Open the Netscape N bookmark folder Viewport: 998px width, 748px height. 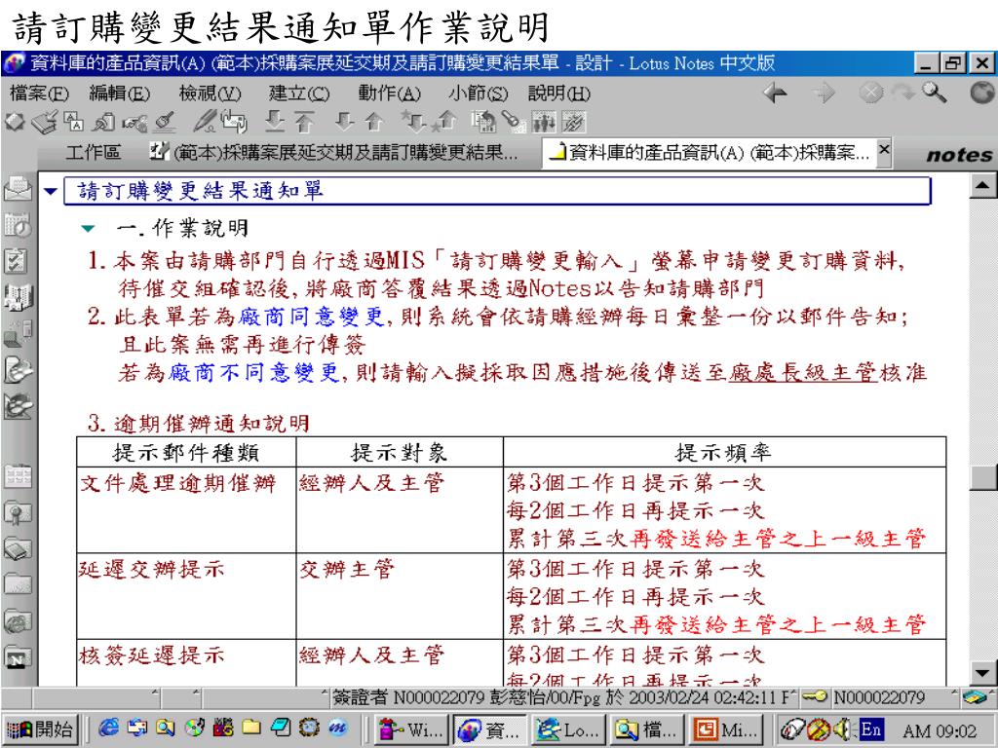click(x=18, y=657)
